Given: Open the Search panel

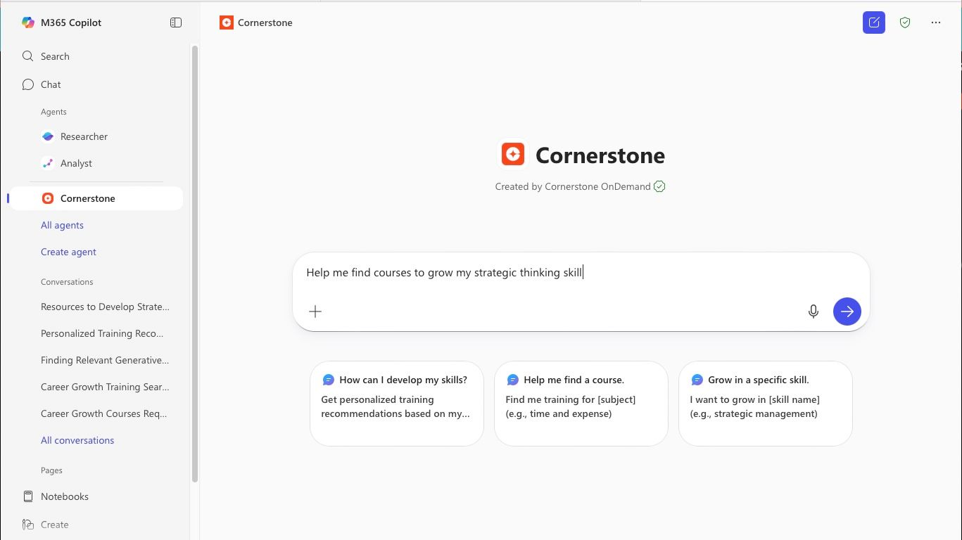Looking at the screenshot, I should pyautogui.click(x=55, y=56).
